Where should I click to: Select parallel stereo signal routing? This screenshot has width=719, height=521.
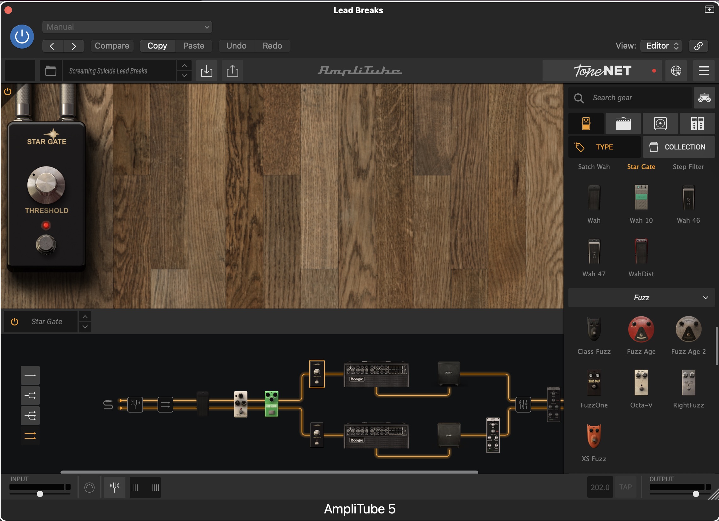(30, 436)
